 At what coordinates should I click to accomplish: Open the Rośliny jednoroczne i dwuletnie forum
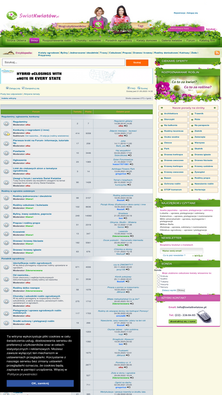32,196
